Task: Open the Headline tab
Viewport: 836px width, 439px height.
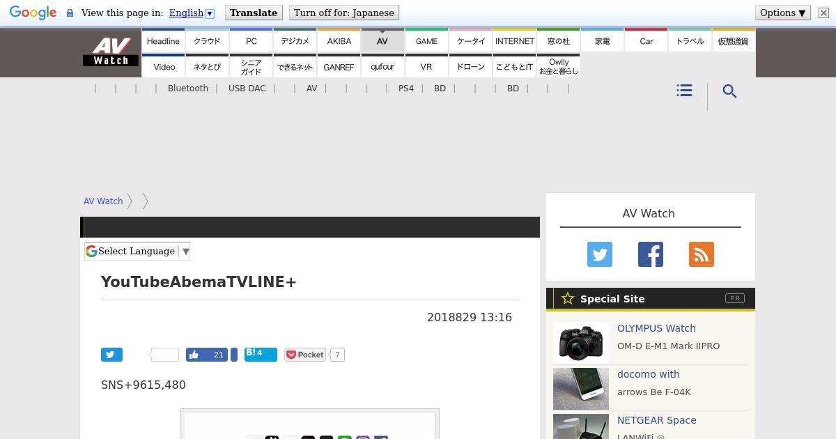Action: (163, 41)
